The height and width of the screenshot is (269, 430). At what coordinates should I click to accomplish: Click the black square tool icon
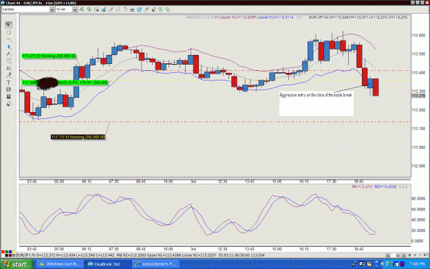(x=8, y=96)
